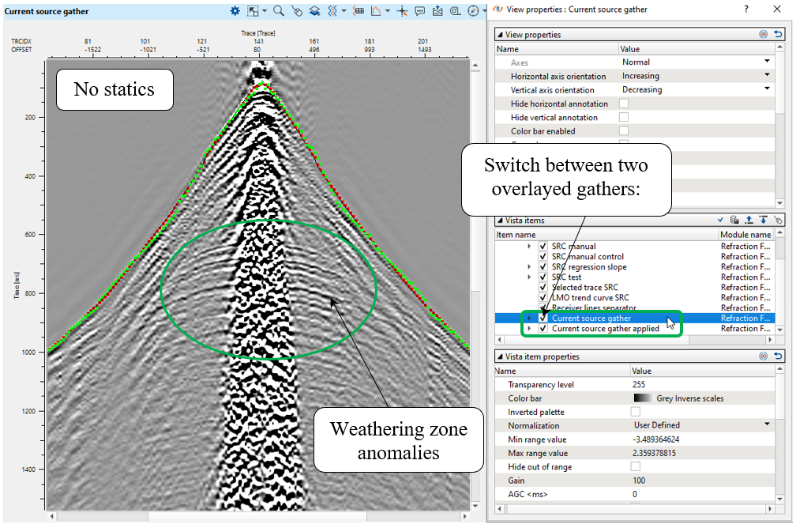Click the layers stack toolbar icon

point(314,11)
